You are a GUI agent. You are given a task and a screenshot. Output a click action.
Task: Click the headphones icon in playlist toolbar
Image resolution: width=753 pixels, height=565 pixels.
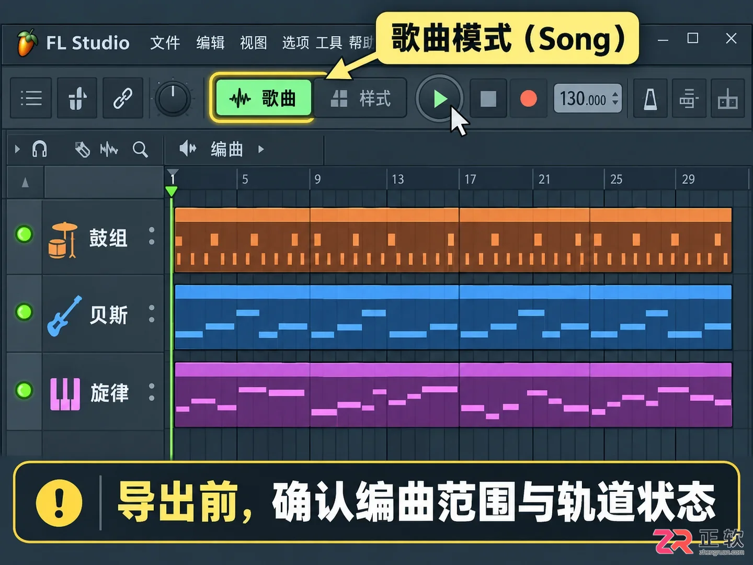tap(40, 149)
